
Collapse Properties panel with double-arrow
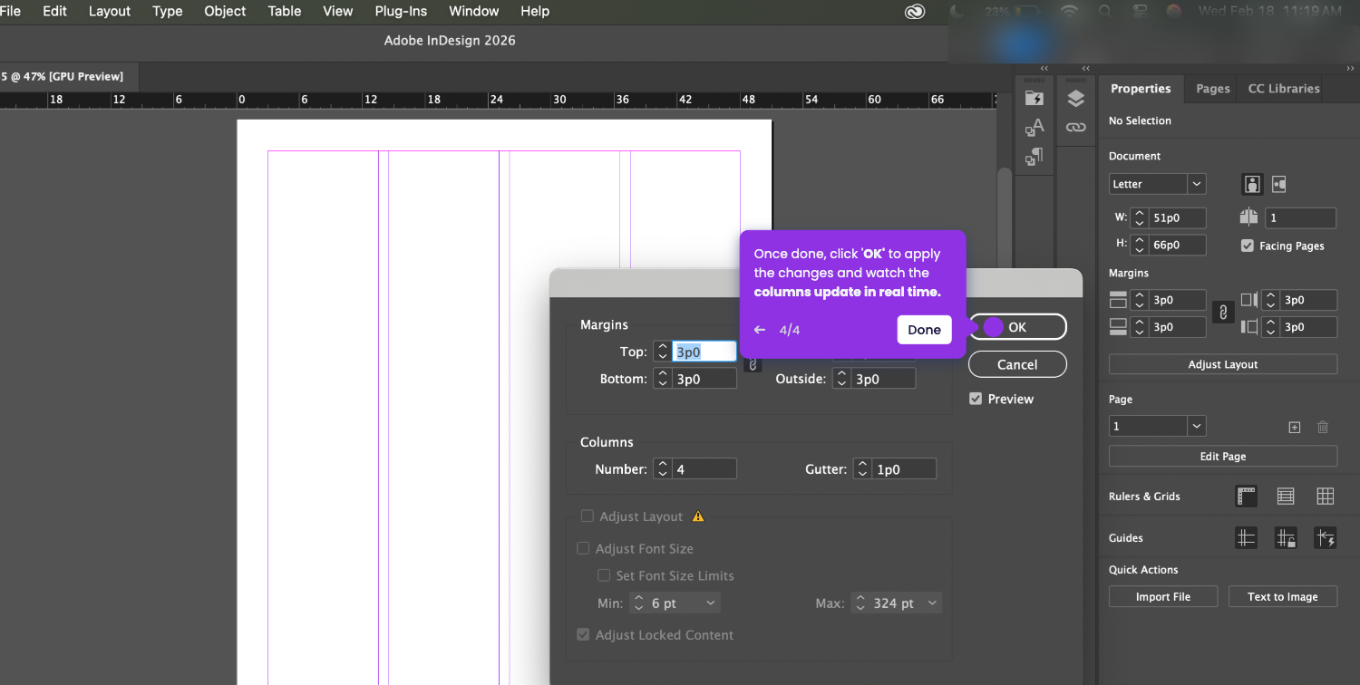(x=1351, y=68)
